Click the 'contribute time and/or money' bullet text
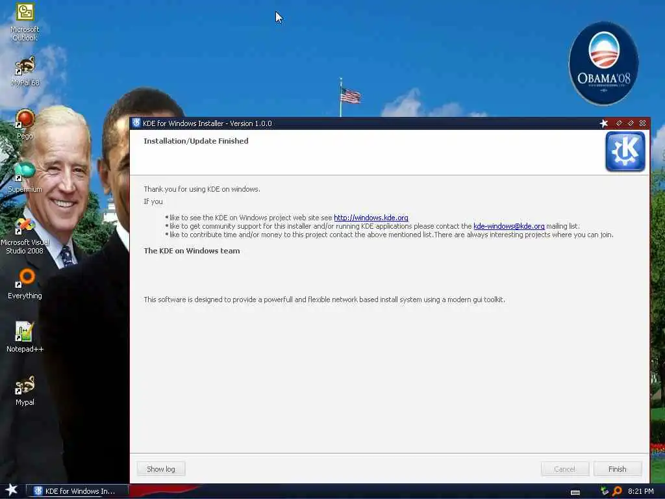This screenshot has height=499, width=665. pyautogui.click(x=392, y=235)
